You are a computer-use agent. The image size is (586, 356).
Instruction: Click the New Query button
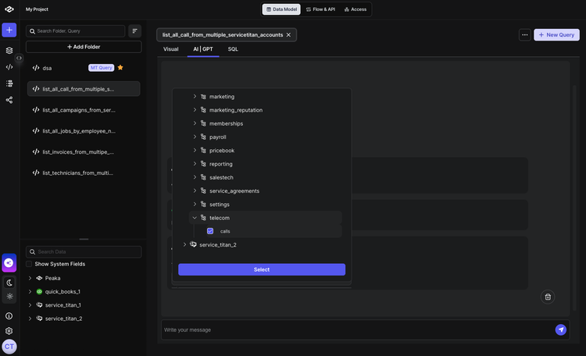(x=556, y=35)
